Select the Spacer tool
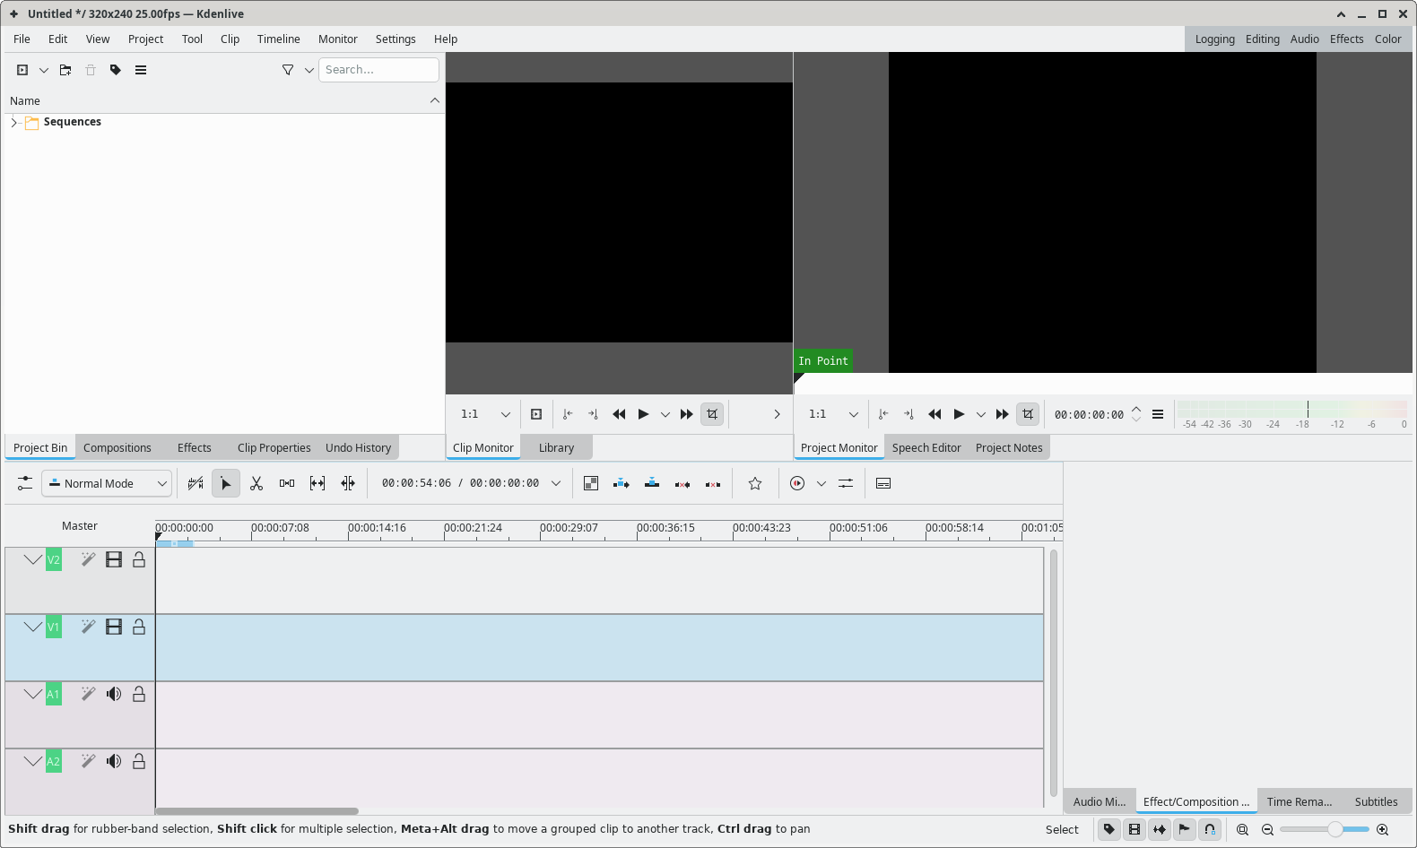 click(287, 483)
